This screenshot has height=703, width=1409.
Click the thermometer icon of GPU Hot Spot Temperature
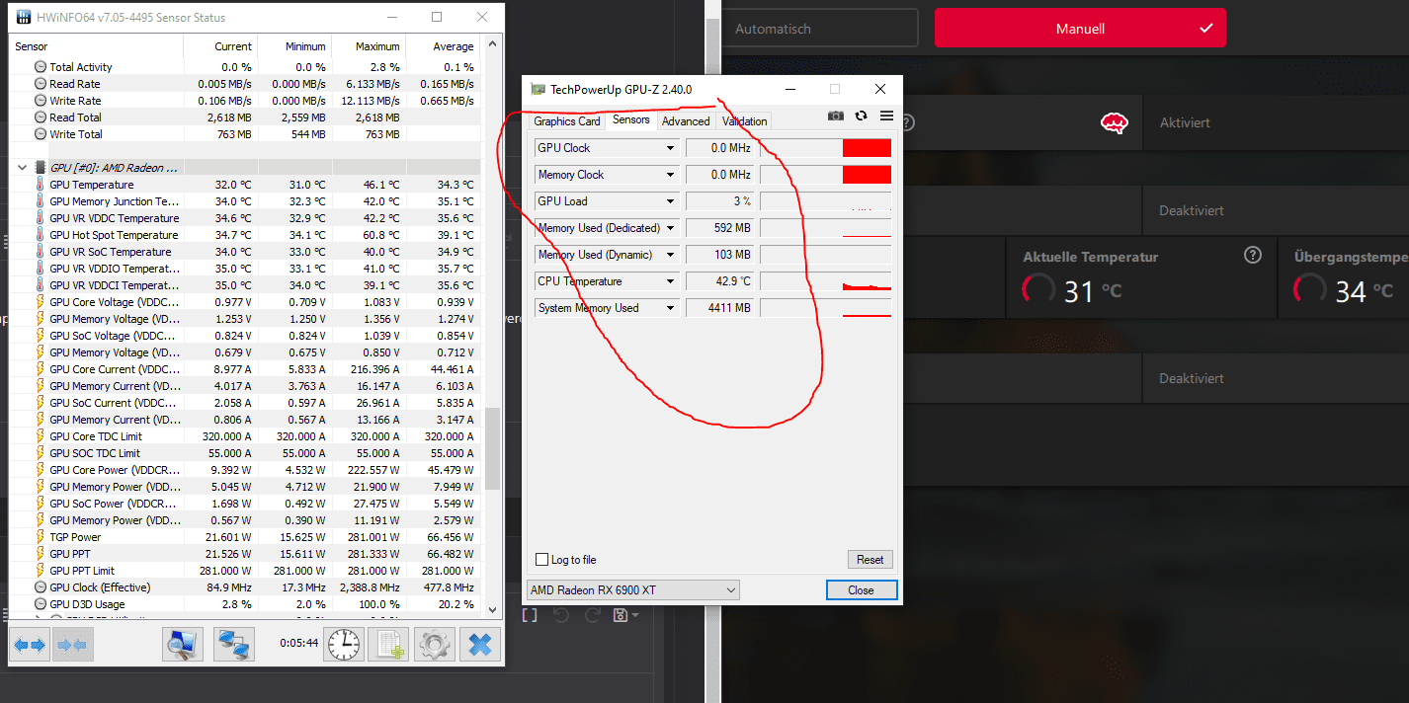point(40,235)
